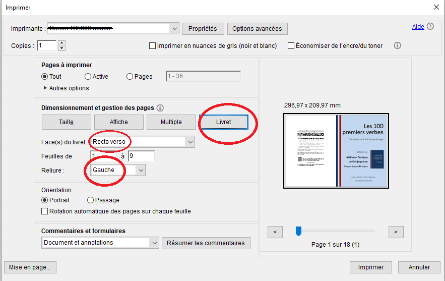Select the Active page radio option
The image size is (445, 281).
click(x=88, y=77)
